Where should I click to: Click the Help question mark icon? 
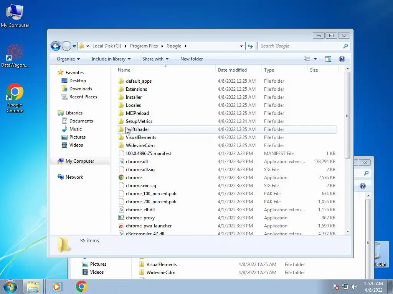[342, 59]
